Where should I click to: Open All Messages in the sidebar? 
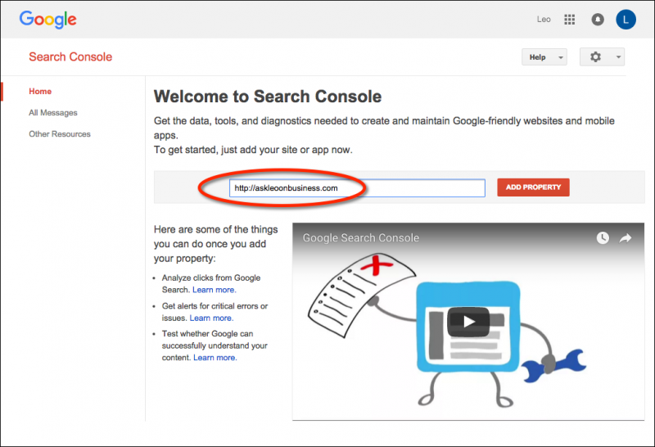coord(53,113)
